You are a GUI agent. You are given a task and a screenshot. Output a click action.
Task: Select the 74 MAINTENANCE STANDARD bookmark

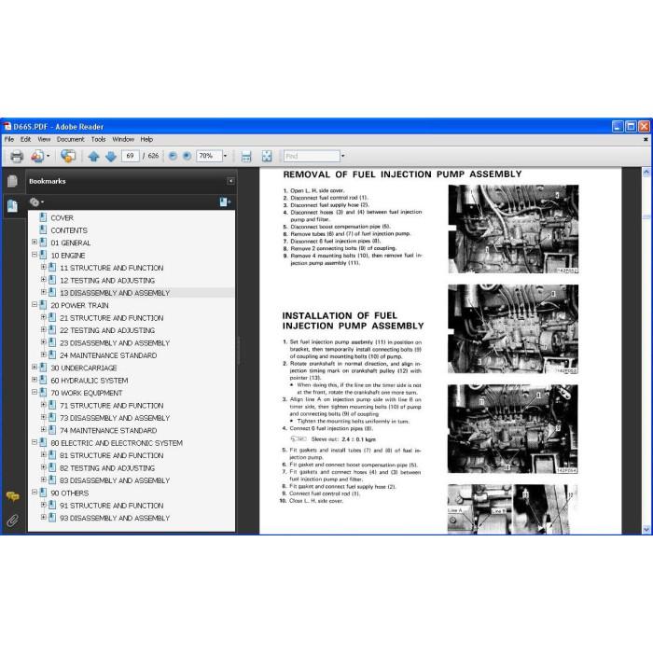(x=108, y=430)
